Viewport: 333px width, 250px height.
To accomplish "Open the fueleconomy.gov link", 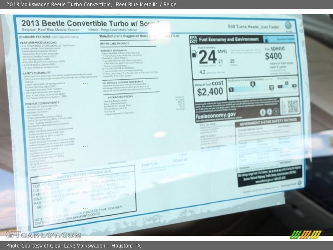I will 216,116.
